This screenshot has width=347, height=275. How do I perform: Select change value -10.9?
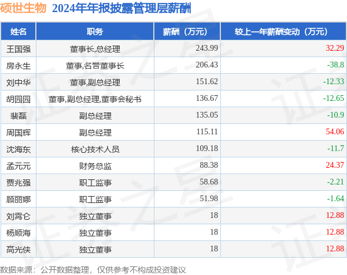(335, 115)
